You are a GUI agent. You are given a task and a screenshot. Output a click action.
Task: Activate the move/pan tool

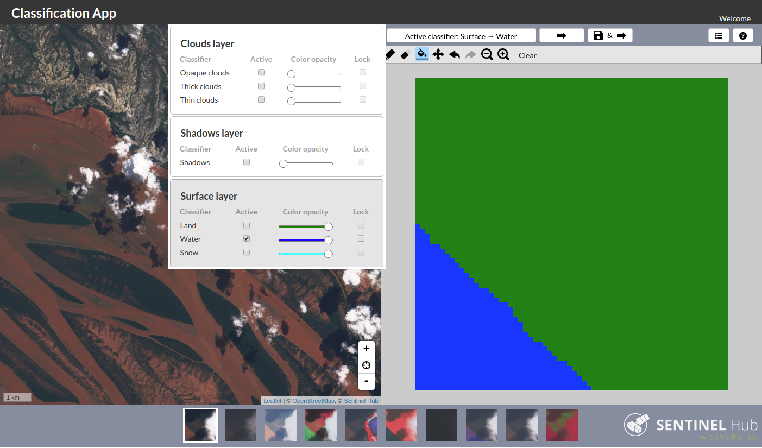click(438, 55)
